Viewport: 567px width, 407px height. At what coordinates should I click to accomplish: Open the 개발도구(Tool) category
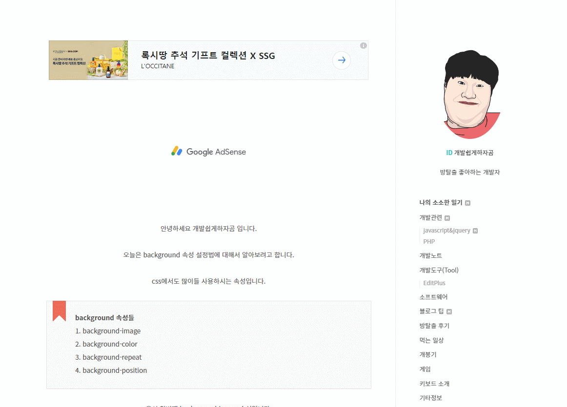click(439, 270)
